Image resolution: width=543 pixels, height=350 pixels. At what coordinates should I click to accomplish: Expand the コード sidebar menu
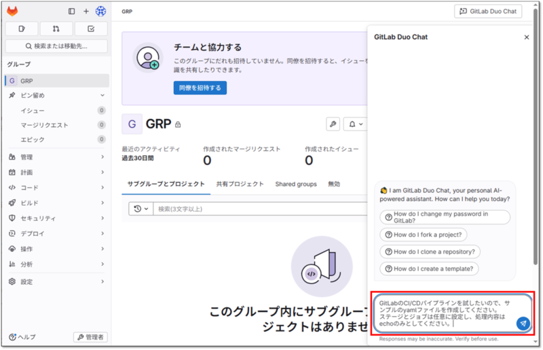click(x=57, y=188)
